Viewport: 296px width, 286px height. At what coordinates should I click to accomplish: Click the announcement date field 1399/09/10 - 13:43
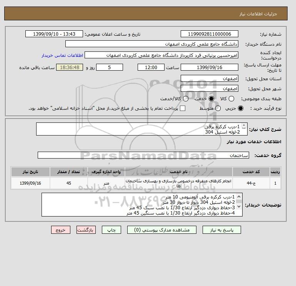pyautogui.click(x=54, y=34)
